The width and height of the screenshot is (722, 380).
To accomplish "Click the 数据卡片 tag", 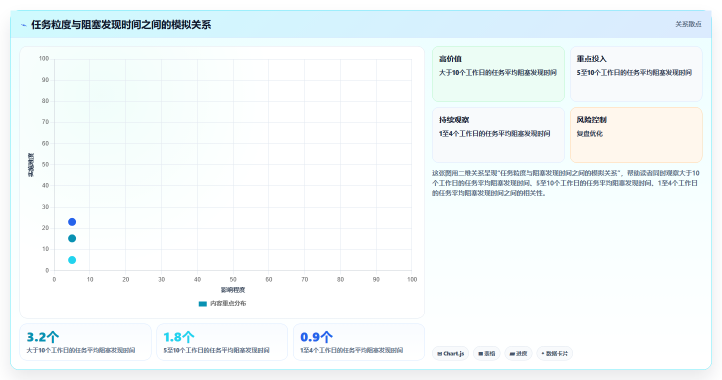I will tap(554, 353).
